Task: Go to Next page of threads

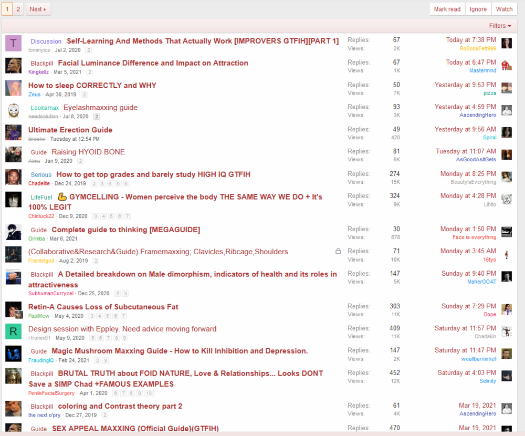Action: (38, 9)
